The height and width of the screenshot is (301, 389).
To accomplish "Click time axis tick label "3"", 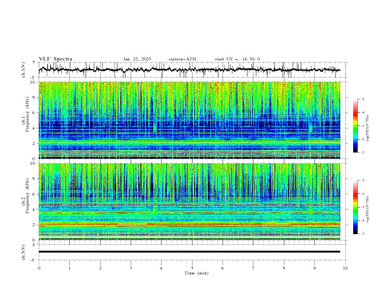I will click(131, 268).
